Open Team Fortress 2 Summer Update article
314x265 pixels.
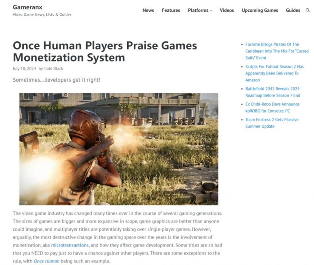(272, 123)
